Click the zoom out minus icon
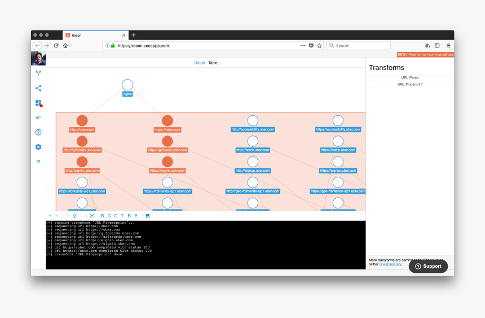Image resolution: width=485 pixels, height=318 pixels. point(56,216)
